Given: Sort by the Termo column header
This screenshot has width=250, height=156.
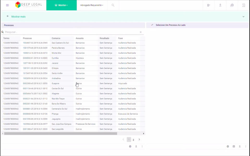Looking at the screenshot, I should 6,38.
